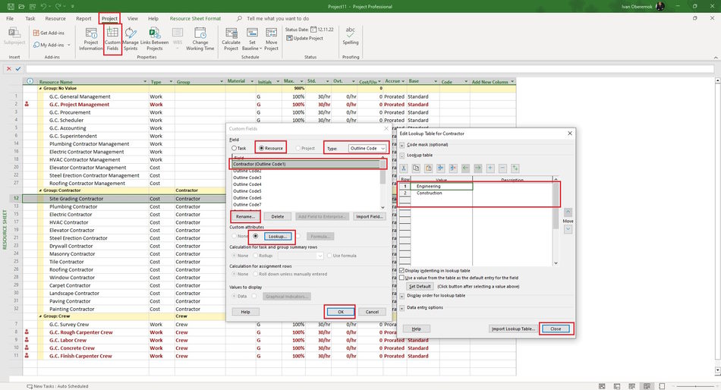
Task: Select the Lookup radio option
Action: 256,236
